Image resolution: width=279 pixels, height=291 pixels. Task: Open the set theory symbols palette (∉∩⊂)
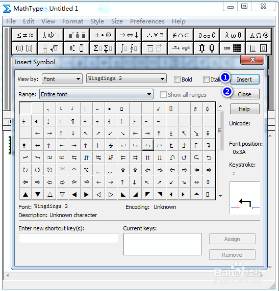pos(181,35)
